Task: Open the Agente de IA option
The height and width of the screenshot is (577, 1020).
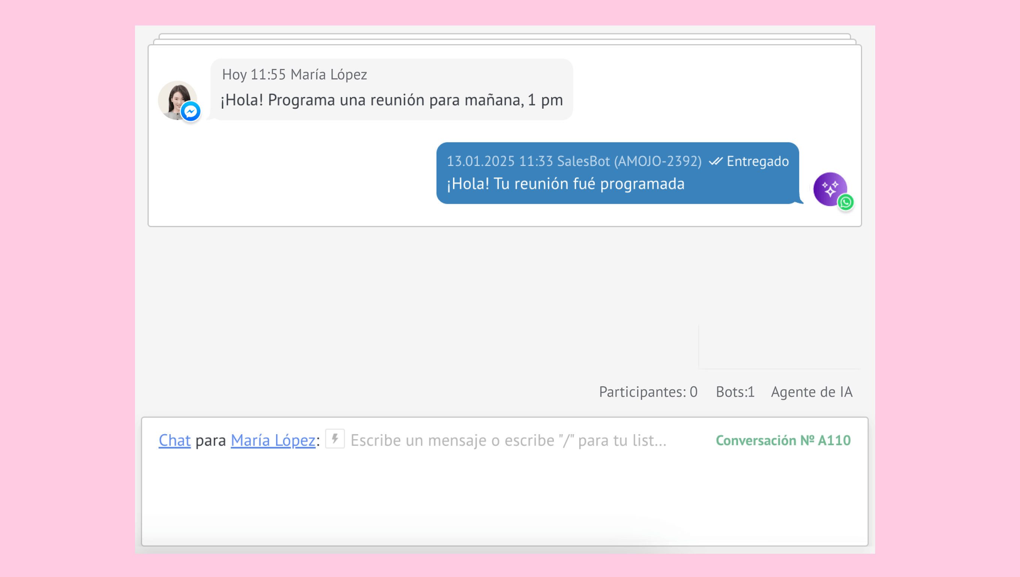Action: tap(811, 392)
